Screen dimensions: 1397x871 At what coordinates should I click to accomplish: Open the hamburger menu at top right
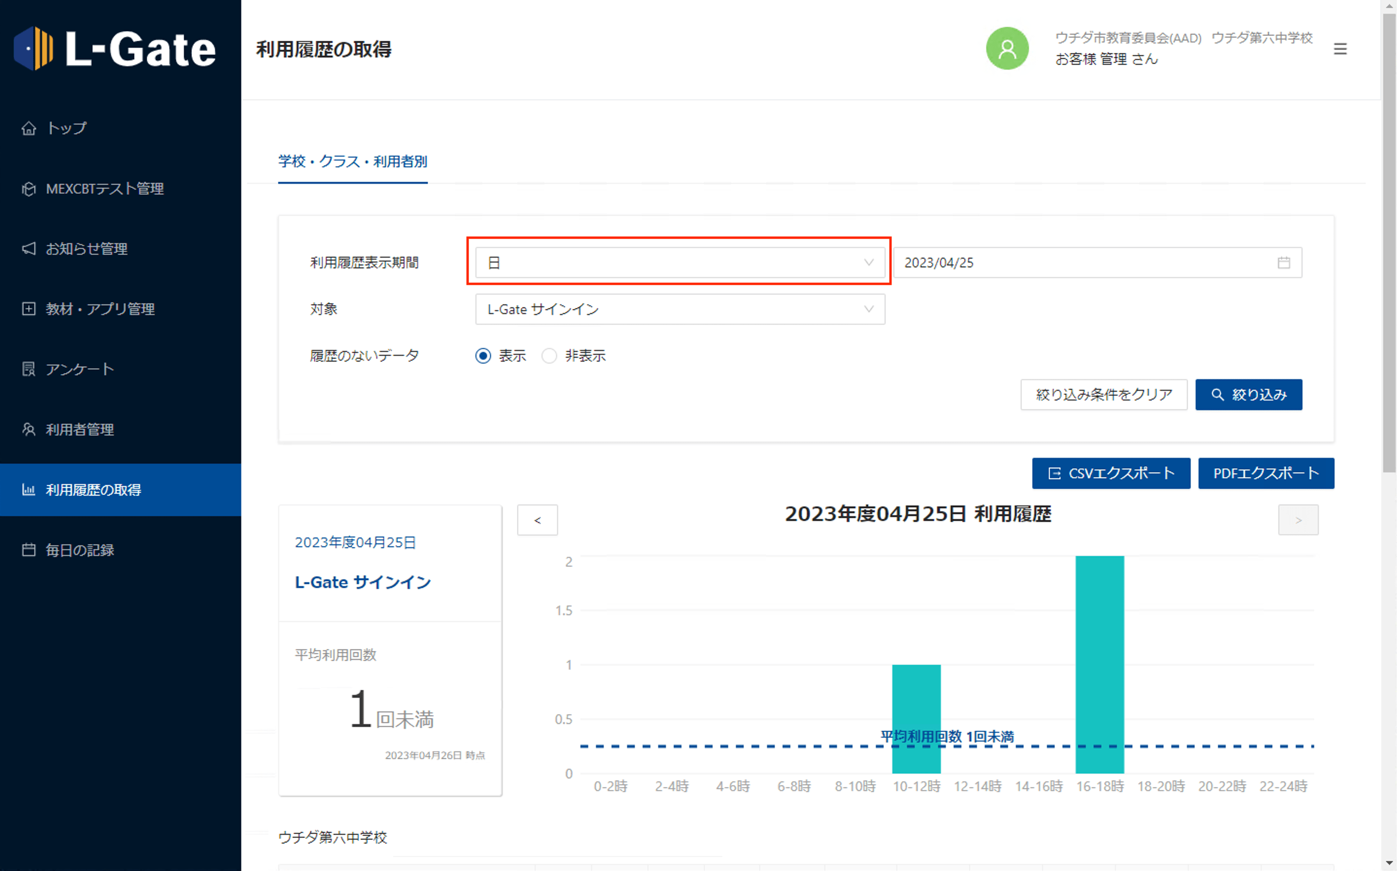tap(1340, 49)
